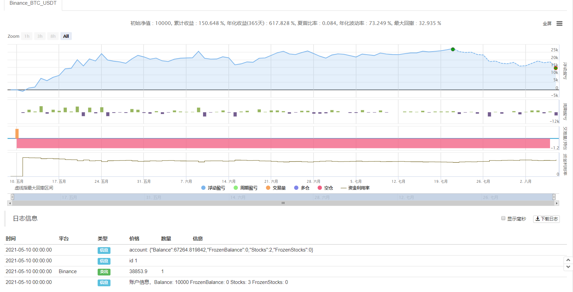The image size is (573, 292).
Task: Click the backtest summary statistics line
Action: click(286, 23)
